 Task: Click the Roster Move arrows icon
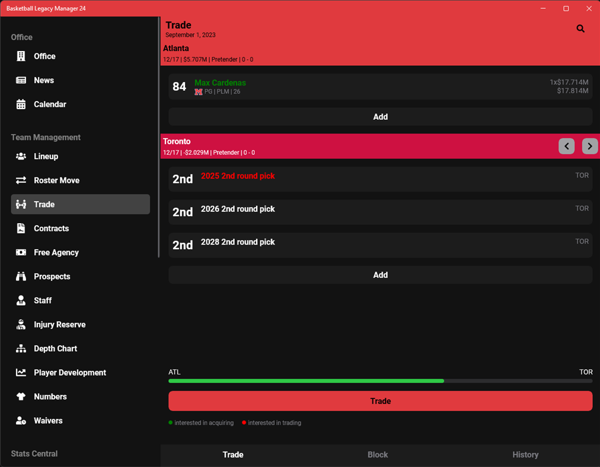[21, 180]
